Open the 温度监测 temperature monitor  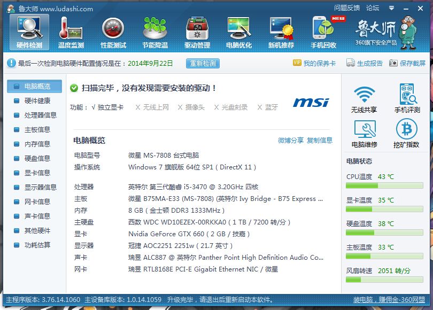pos(71,32)
